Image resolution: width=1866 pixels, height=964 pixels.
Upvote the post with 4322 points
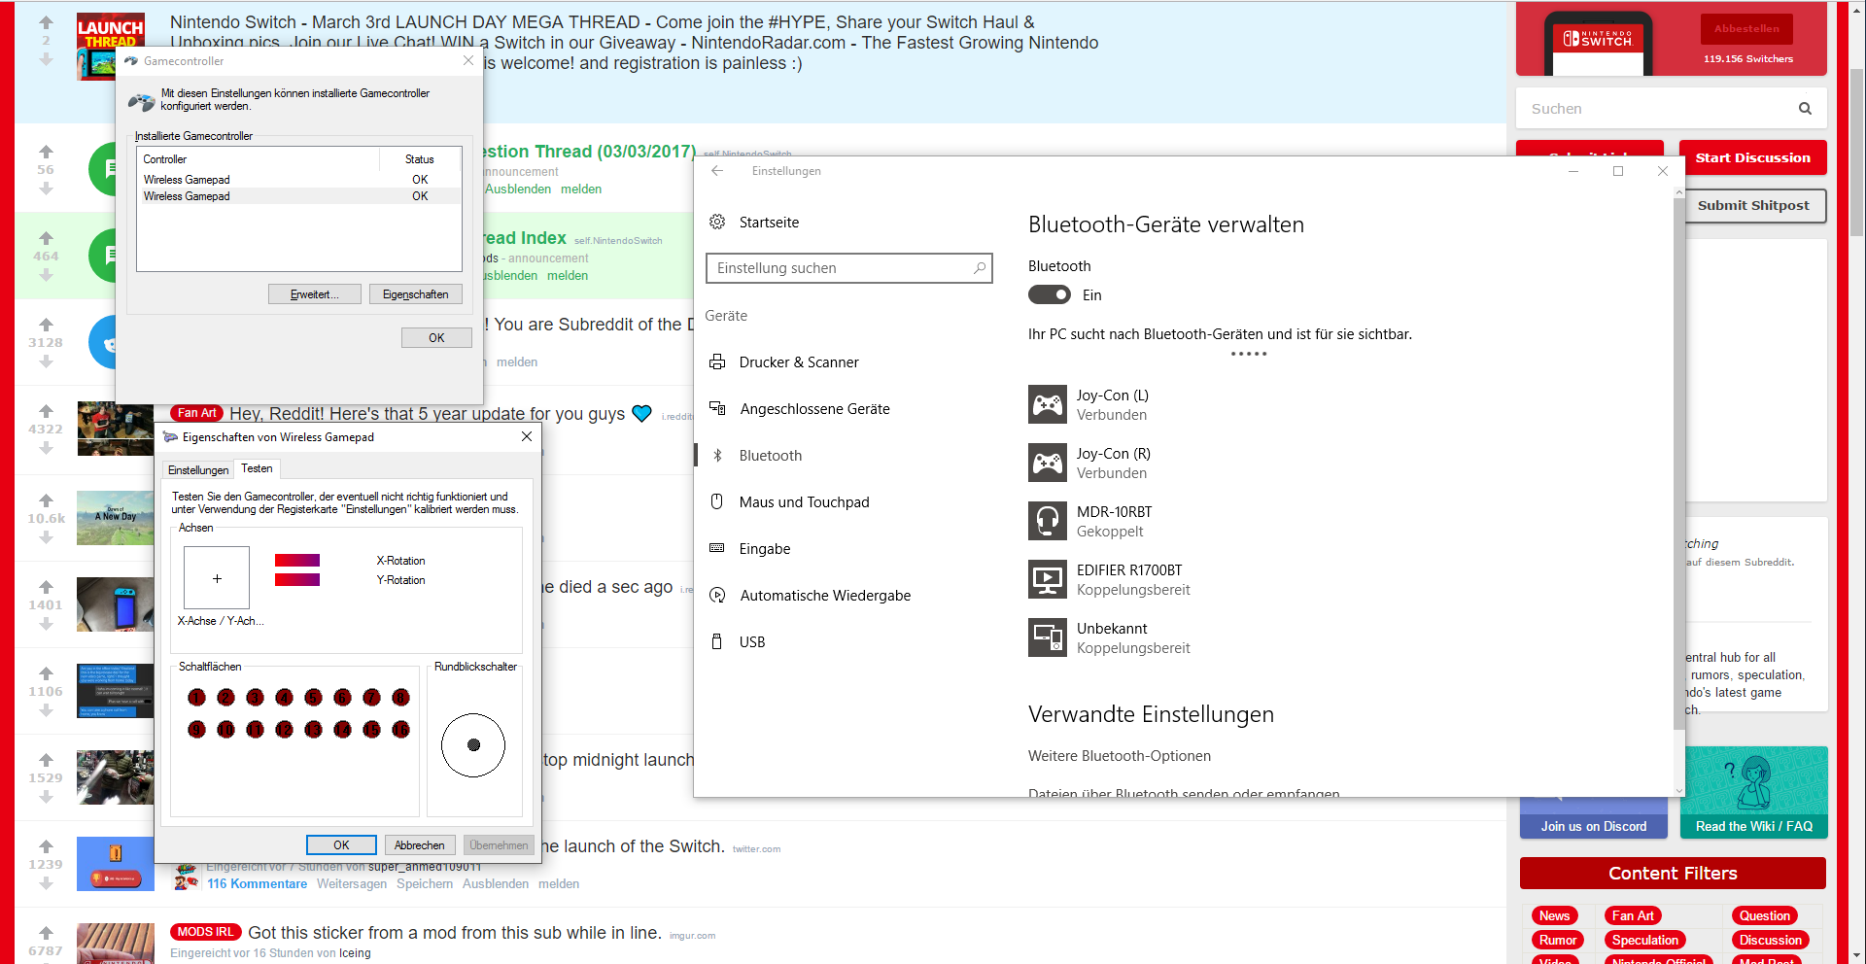click(x=46, y=411)
